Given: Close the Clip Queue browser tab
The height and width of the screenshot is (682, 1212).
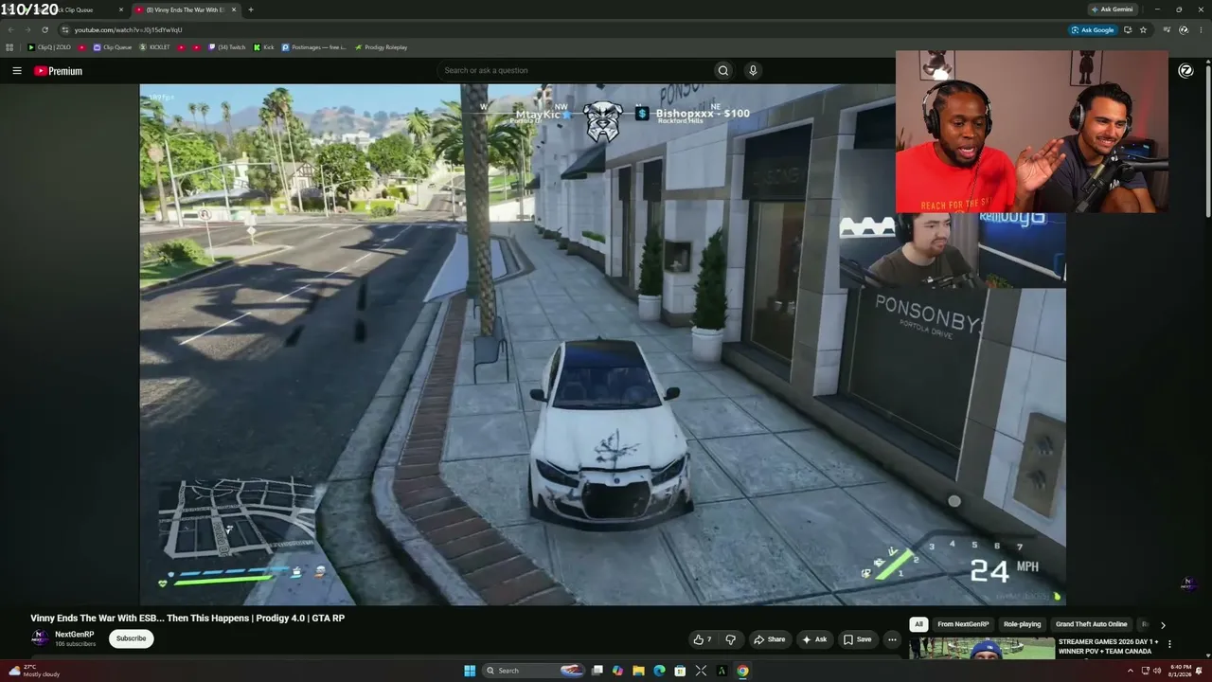Looking at the screenshot, I should tap(121, 9).
